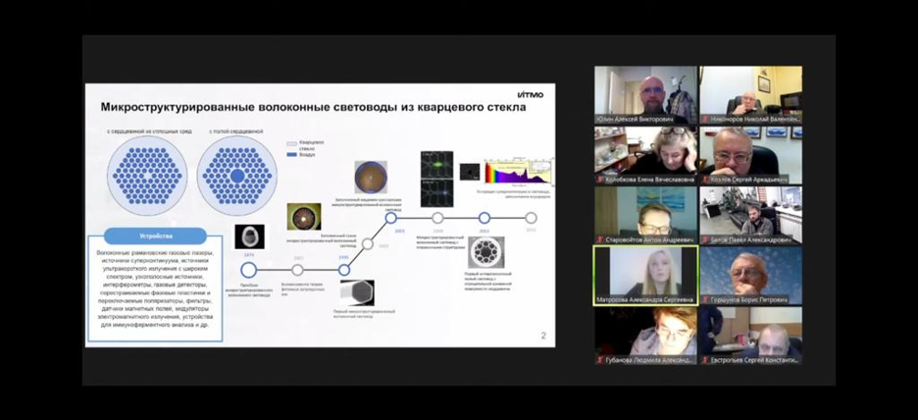Select the 2003 timeline node
The image size is (919, 420).
[390, 218]
